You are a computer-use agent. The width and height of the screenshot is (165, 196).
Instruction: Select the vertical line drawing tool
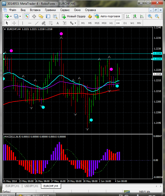coord(22,23)
